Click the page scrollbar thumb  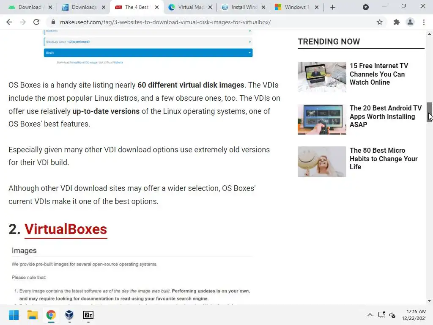pyautogui.click(x=430, y=112)
